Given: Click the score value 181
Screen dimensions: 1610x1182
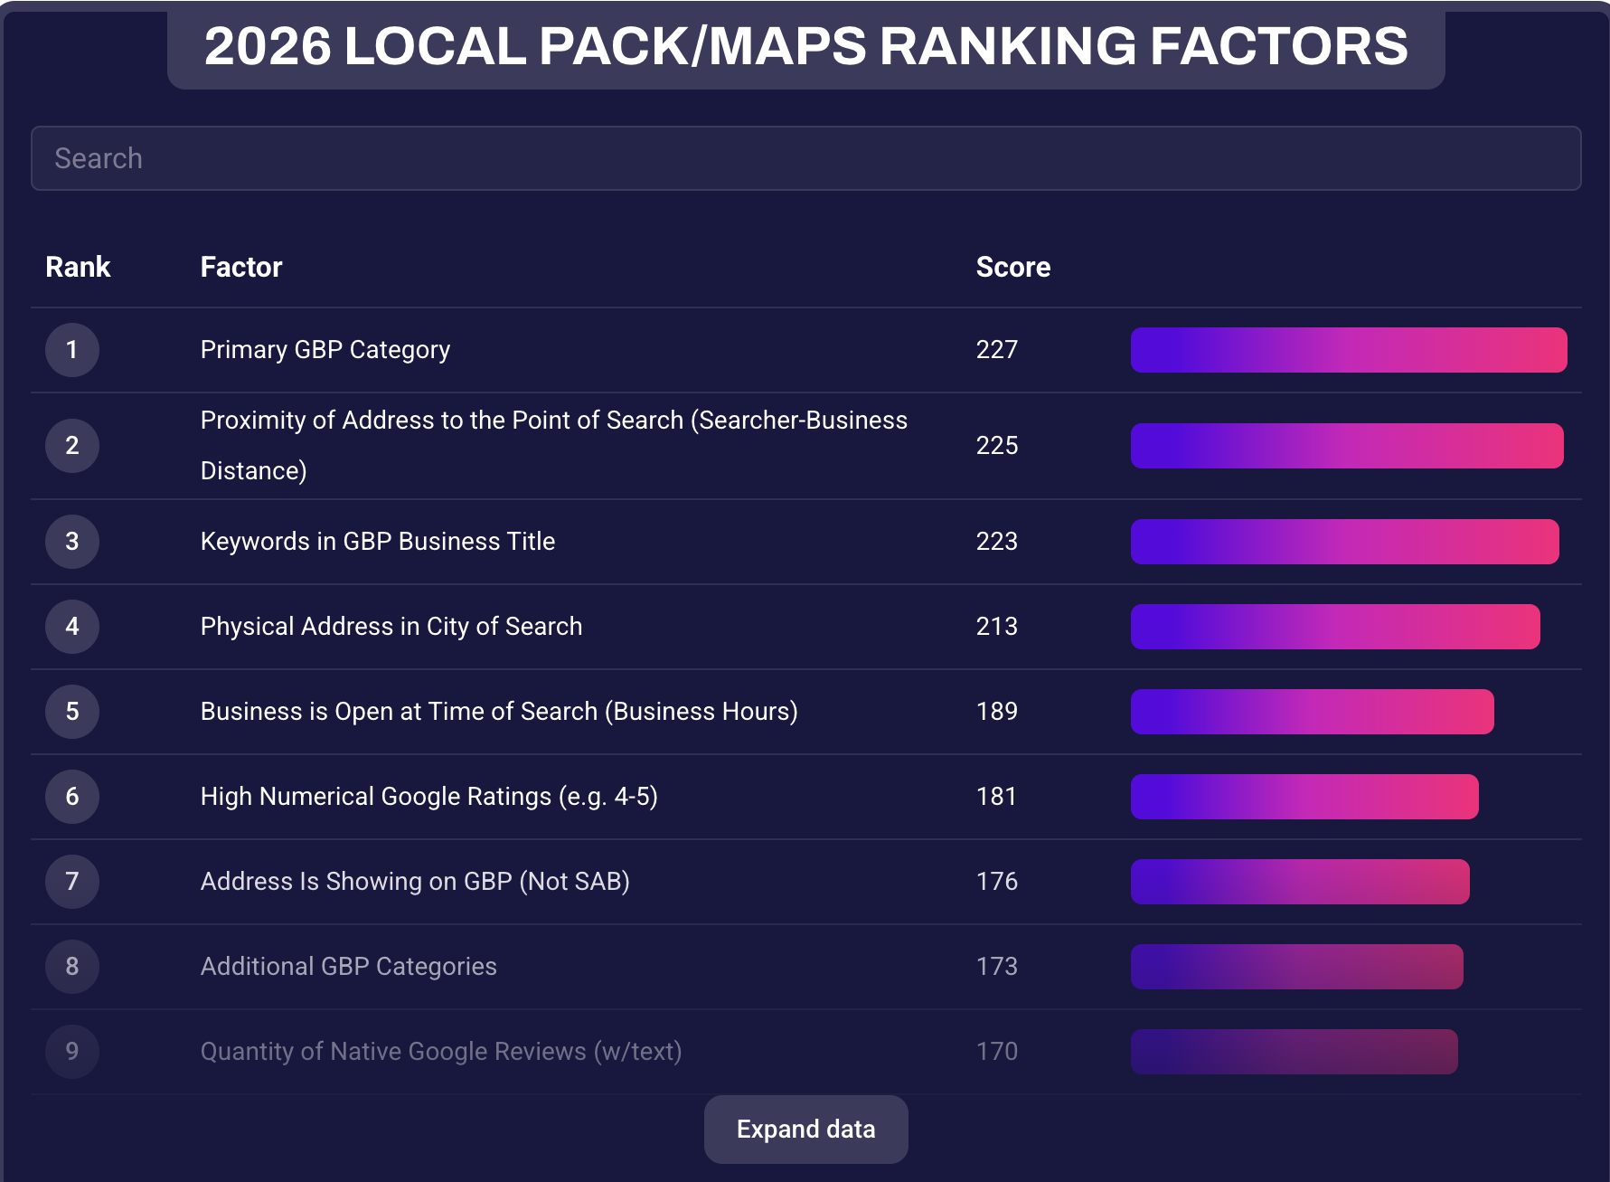Looking at the screenshot, I should (997, 797).
